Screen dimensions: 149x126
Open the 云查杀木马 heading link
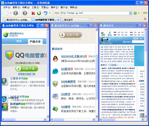(x=17, y=78)
